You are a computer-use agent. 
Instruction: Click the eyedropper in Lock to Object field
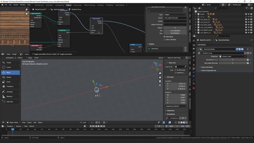185,67
